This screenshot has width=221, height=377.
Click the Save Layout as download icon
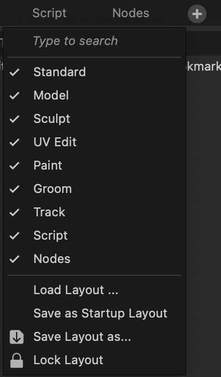coord(17,336)
